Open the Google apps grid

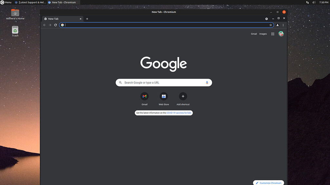pyautogui.click(x=273, y=34)
